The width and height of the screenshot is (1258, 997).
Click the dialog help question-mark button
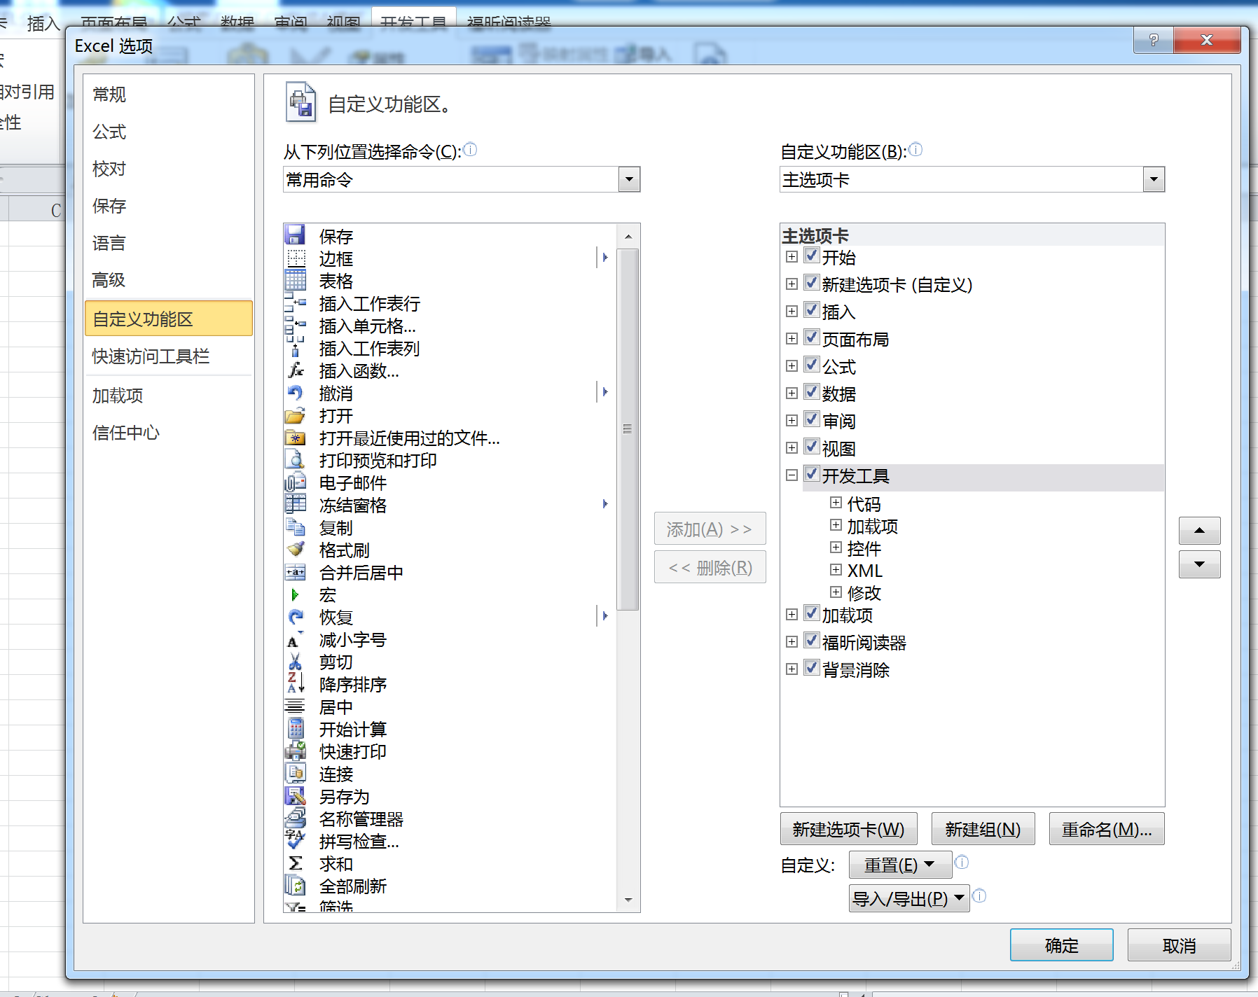coord(1154,40)
